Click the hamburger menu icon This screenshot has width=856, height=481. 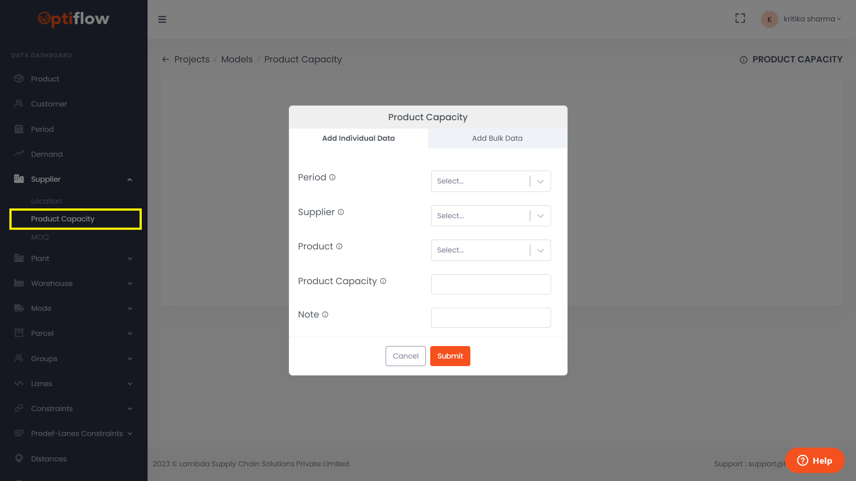162,19
